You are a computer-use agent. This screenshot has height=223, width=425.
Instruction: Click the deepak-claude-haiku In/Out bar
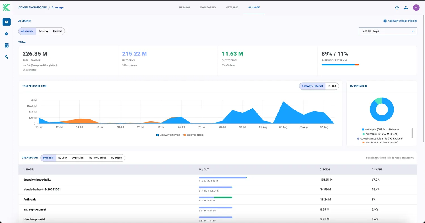[x=223, y=177]
